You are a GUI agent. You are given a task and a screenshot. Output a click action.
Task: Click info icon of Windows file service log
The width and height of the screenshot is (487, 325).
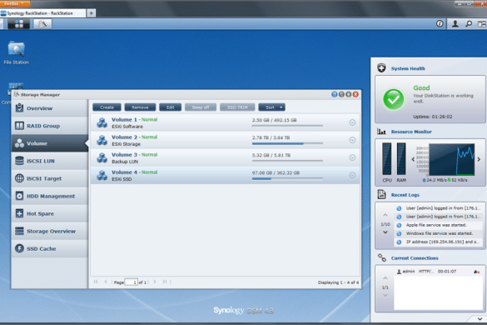(399, 233)
